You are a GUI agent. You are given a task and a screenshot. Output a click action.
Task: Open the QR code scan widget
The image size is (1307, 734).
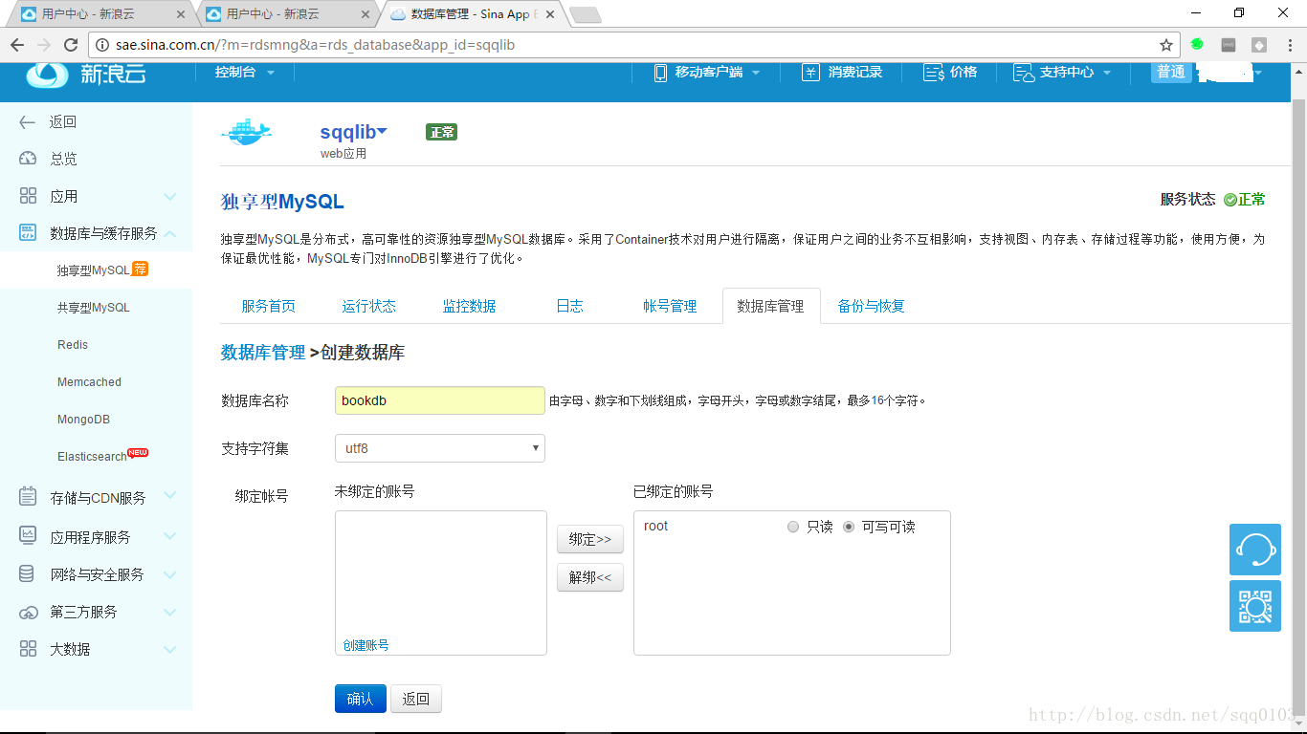pyautogui.click(x=1255, y=606)
